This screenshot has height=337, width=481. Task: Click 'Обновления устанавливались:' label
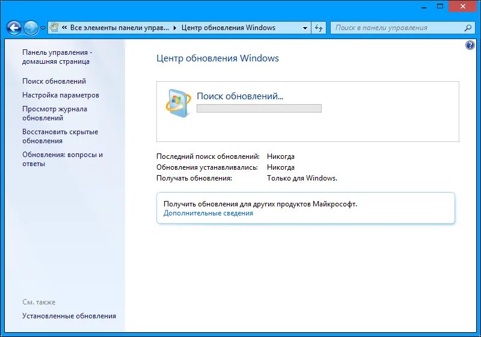click(207, 167)
